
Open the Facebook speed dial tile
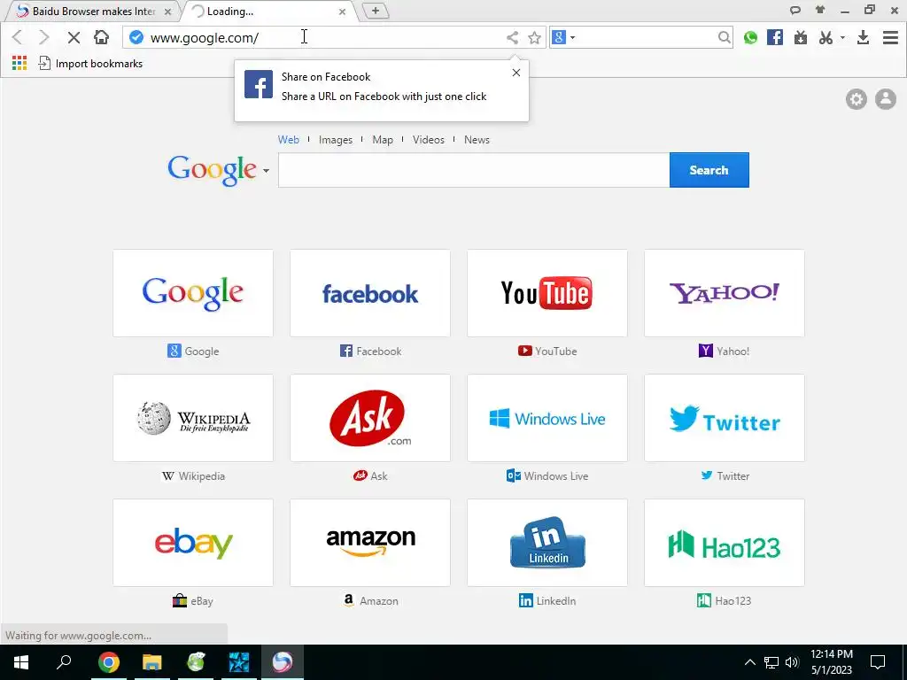[x=370, y=293]
